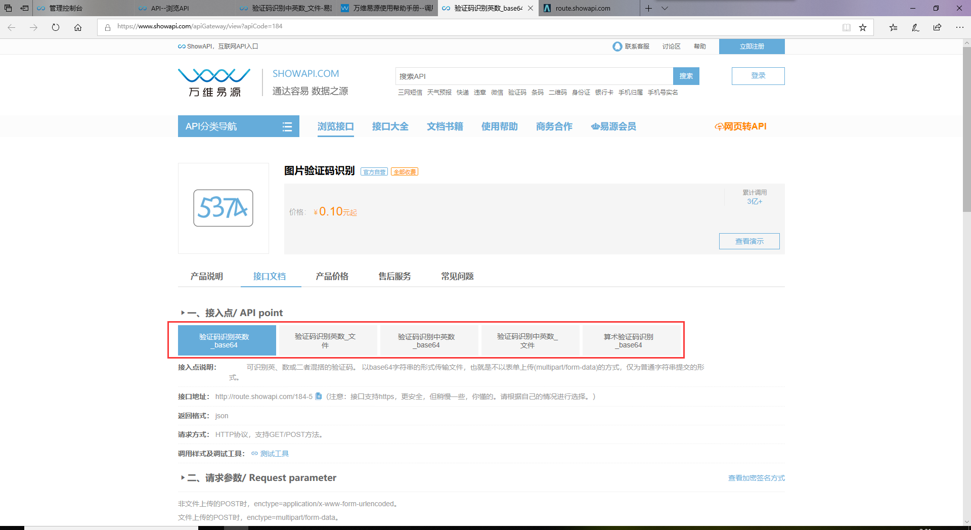Viewport: 971px width, 530px height.
Task: Select the 常见问题 tab
Action: pos(458,276)
